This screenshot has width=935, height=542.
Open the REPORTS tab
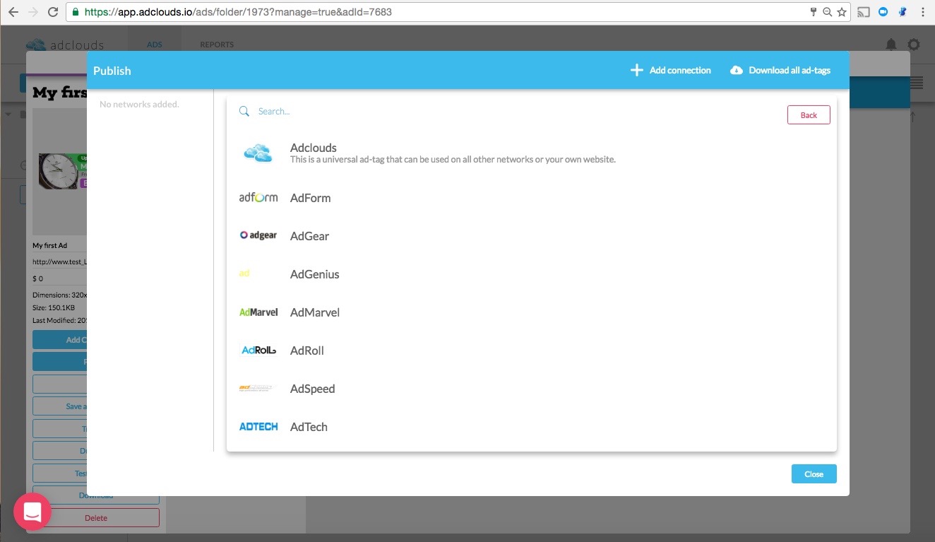pyautogui.click(x=217, y=45)
